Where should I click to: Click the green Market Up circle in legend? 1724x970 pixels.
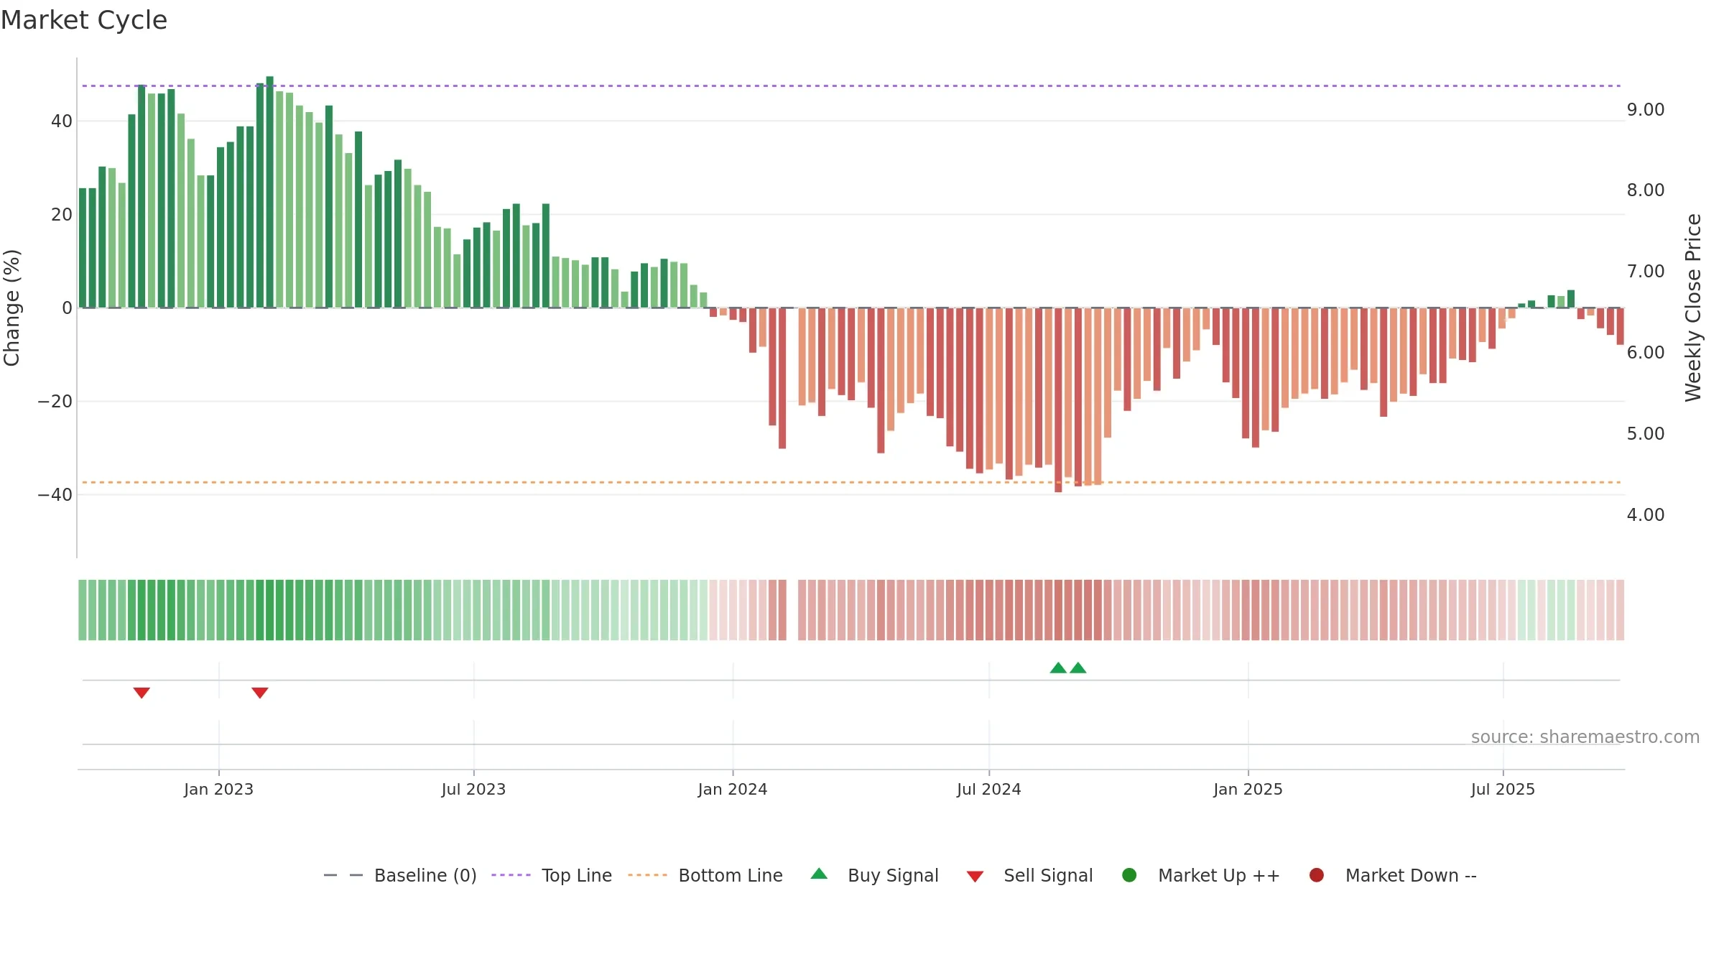pyautogui.click(x=1129, y=875)
